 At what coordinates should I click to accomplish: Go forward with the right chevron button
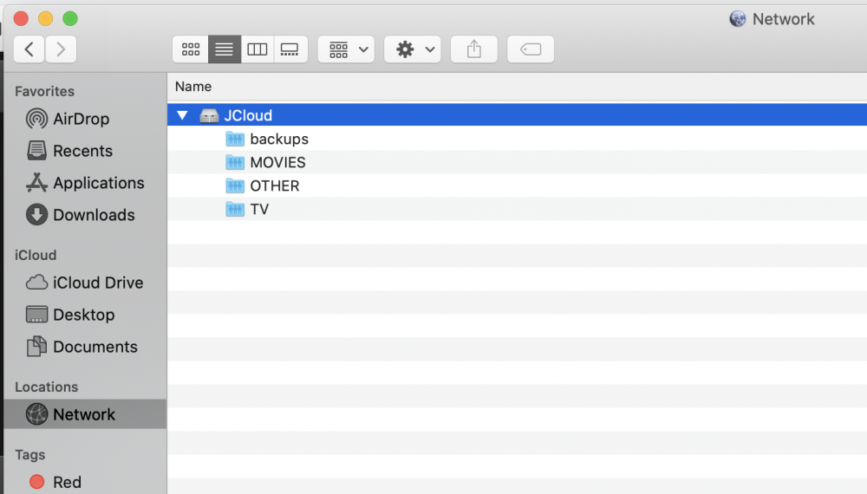click(x=61, y=49)
